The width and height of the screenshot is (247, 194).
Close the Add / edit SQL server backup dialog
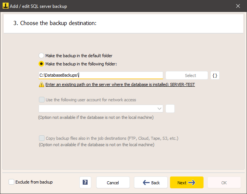coord(238,6)
